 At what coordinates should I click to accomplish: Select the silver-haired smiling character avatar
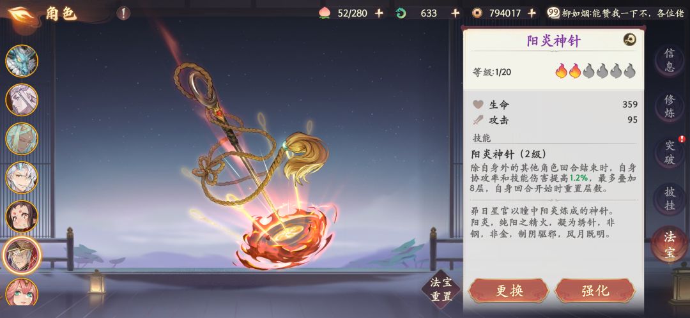[x=22, y=178]
